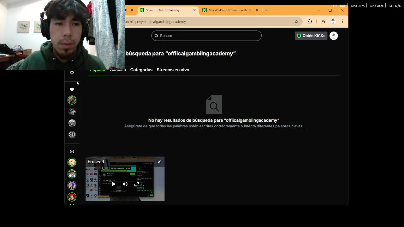
Task: Open the red-haired avatar live channel
Action: (72, 197)
